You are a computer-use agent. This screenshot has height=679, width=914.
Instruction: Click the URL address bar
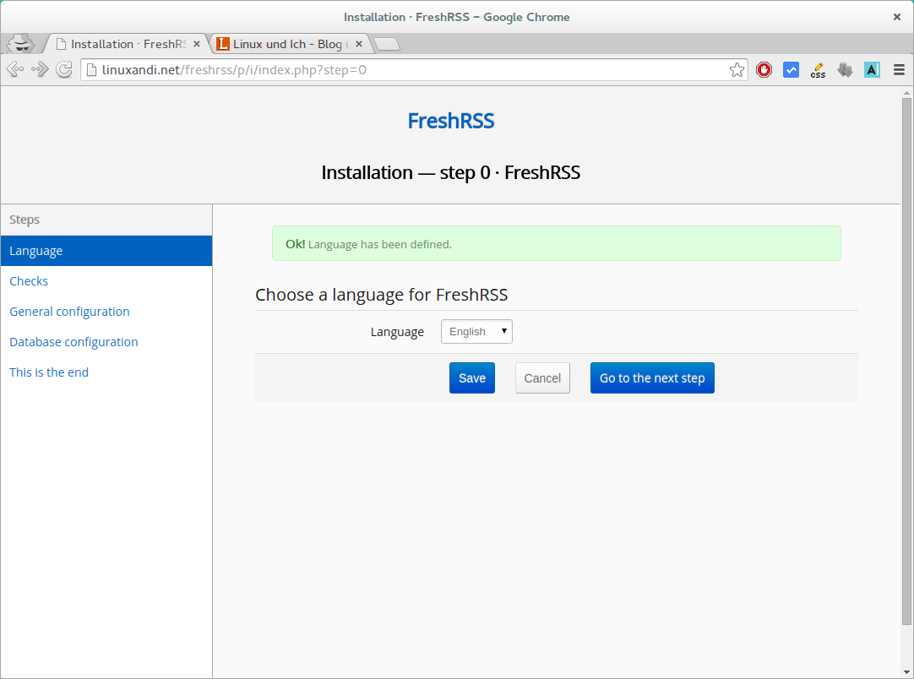tap(405, 70)
